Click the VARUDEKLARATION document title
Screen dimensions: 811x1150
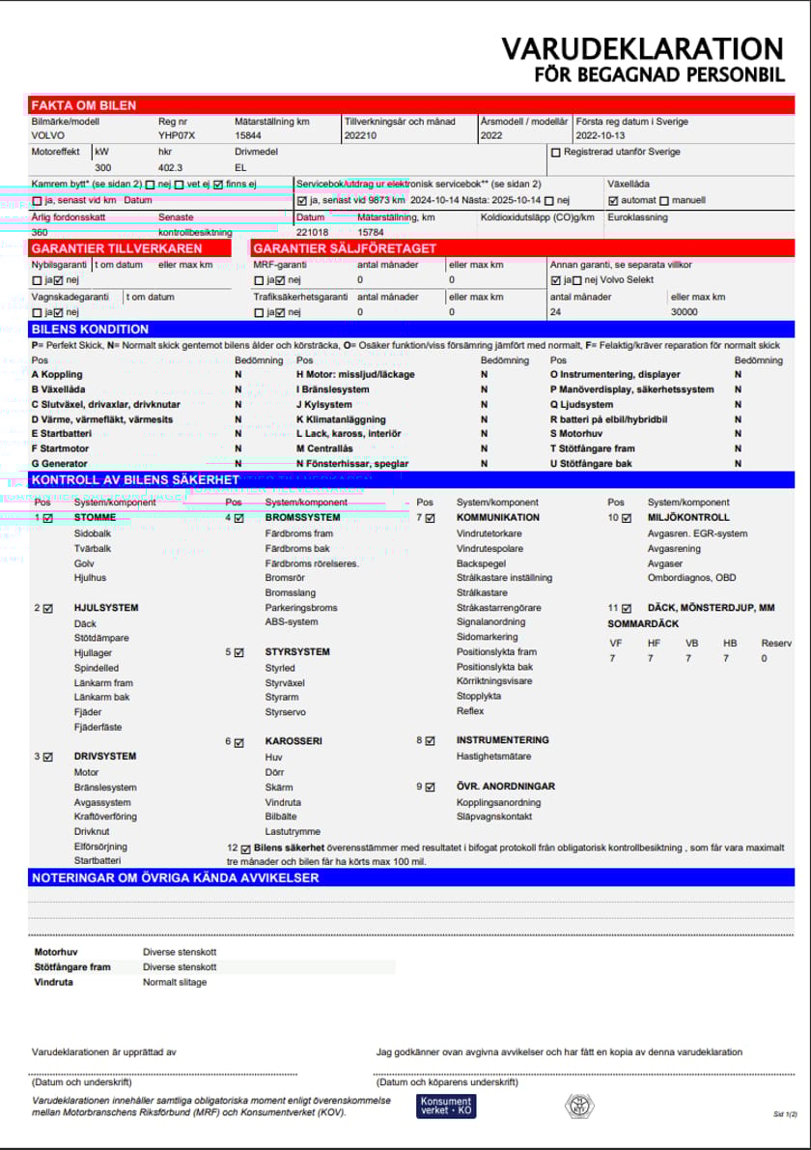[642, 49]
